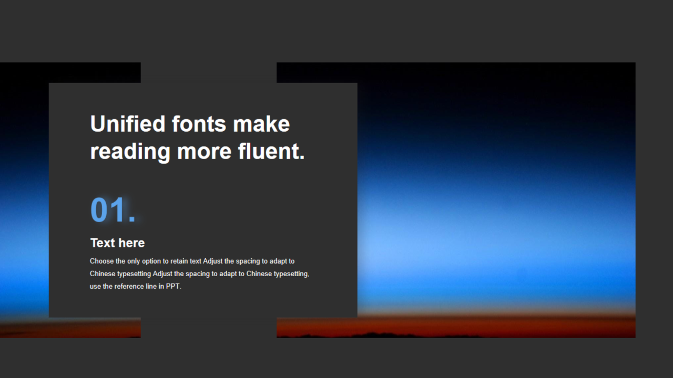
Task: Click the heading line "Unified fonts make"
Action: [190, 124]
